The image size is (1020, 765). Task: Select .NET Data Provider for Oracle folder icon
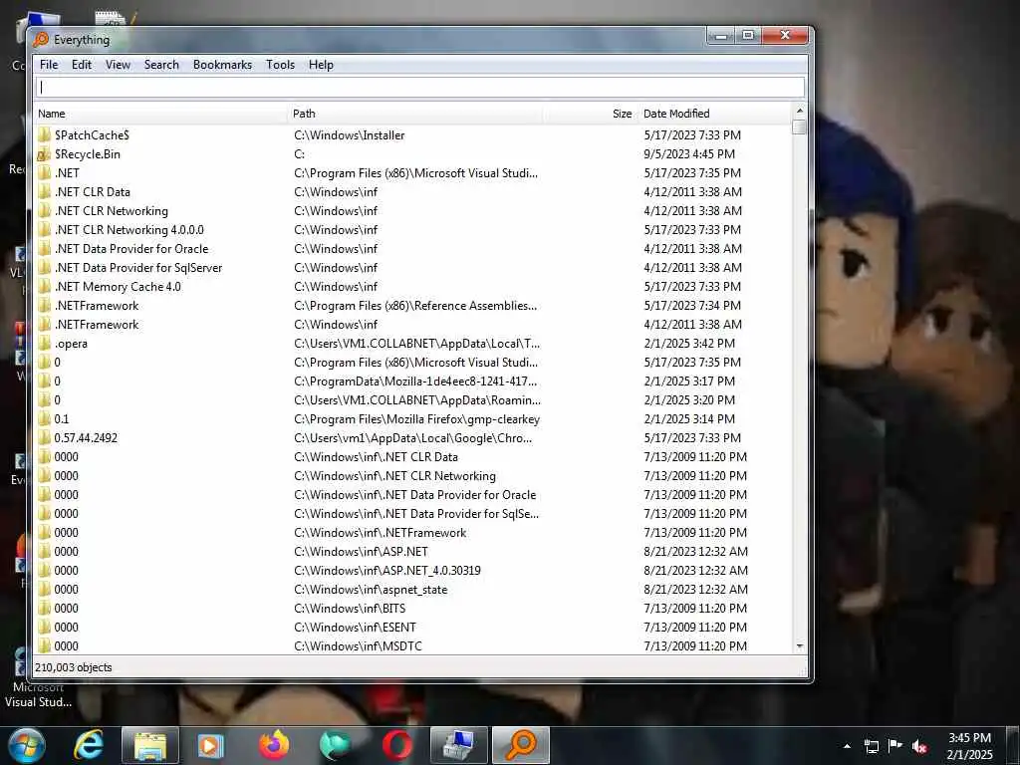[x=44, y=248]
